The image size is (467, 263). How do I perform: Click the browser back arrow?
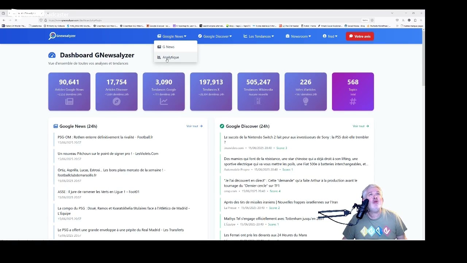coord(4,20)
